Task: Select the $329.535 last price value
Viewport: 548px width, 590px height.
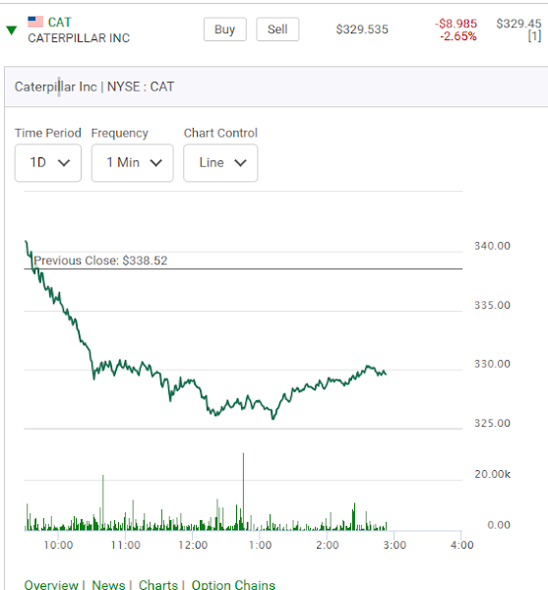Action: point(362,29)
